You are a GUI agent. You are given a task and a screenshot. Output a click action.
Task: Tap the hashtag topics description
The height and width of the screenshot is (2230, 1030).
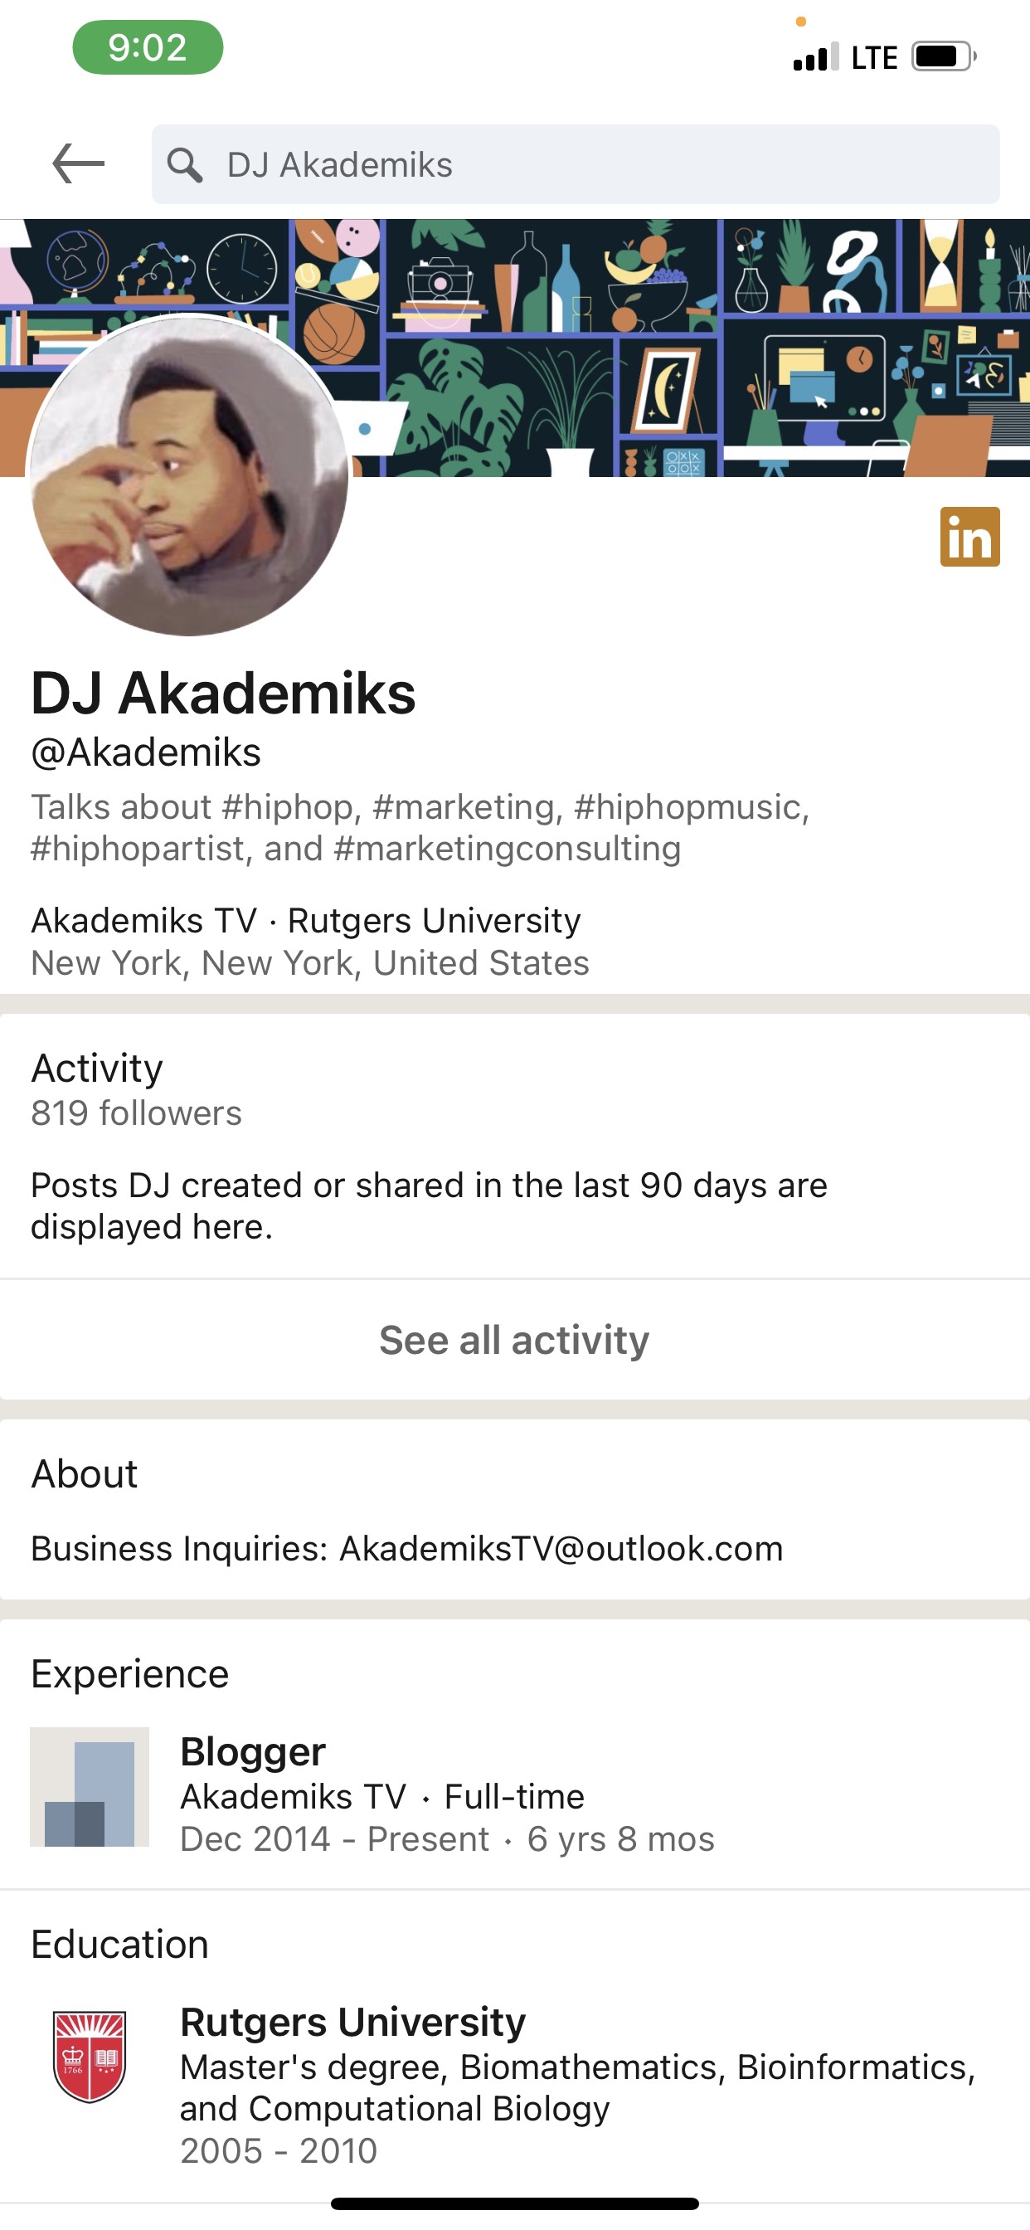click(420, 828)
